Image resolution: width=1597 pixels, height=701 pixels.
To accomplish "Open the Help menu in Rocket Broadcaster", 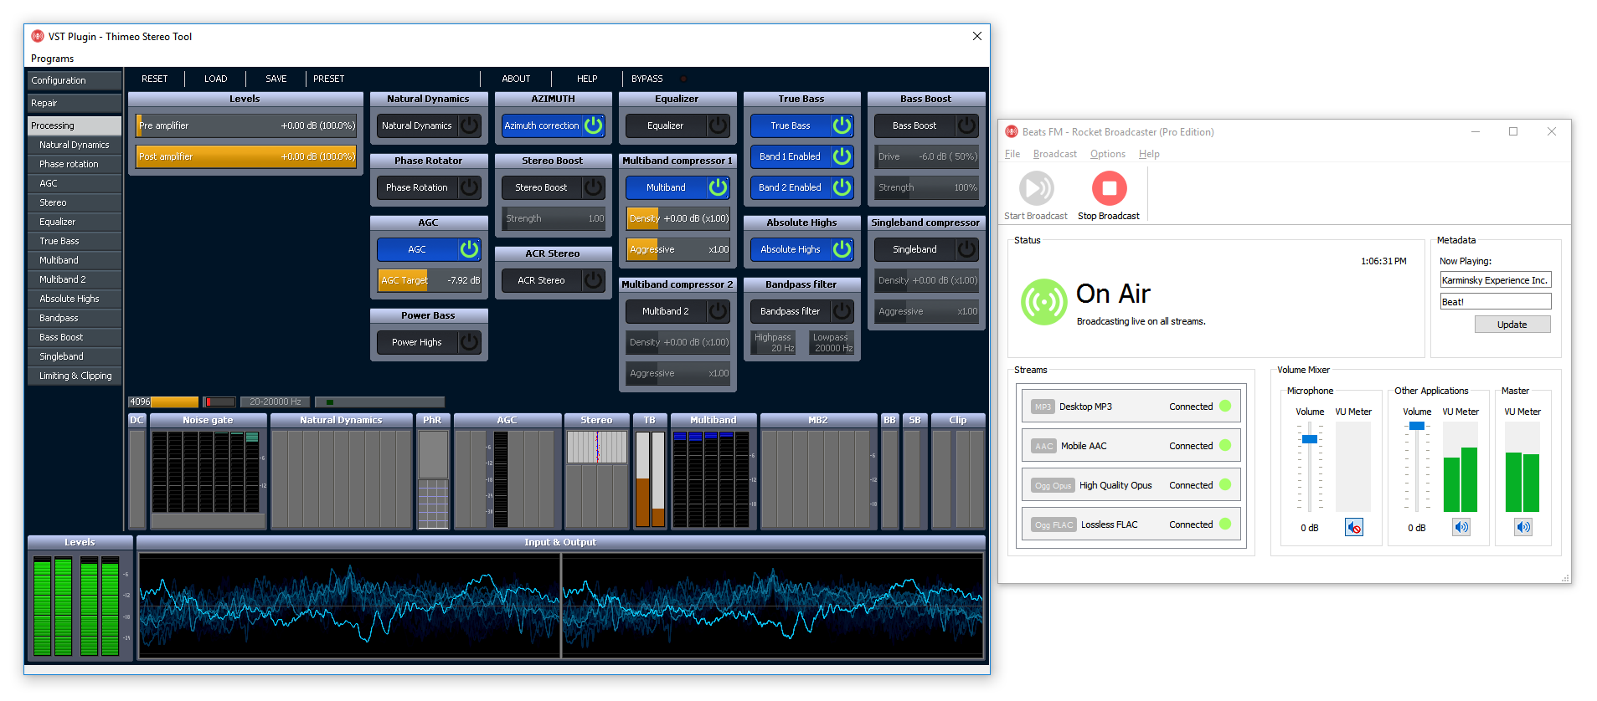I will pyautogui.click(x=1149, y=154).
